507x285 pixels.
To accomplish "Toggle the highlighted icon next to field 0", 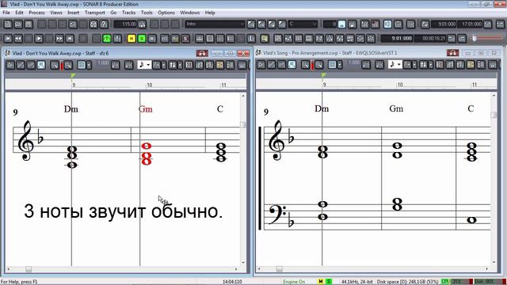I will point(341,25).
